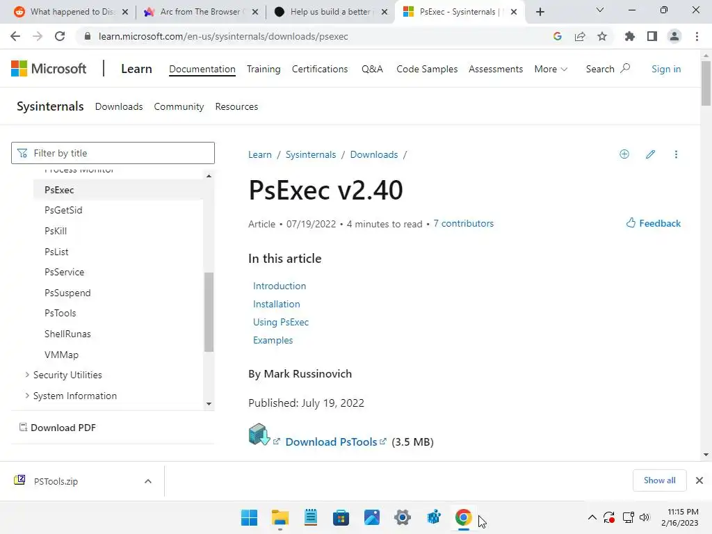The height and width of the screenshot is (534, 712).
Task: Select PsKill in sidebar
Action: [x=56, y=231]
